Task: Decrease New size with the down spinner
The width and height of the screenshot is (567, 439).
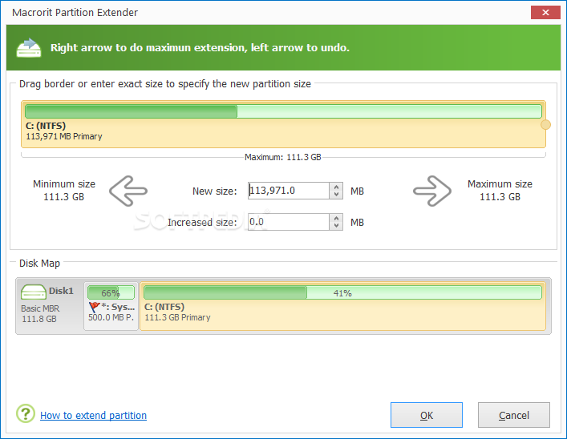Action: 336,195
